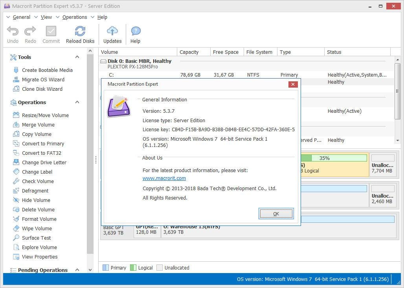Select Change Label icon
The image size is (404, 288).
16,172
